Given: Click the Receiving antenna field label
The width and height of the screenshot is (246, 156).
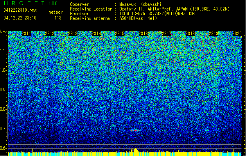Looking at the screenshot, I should pyautogui.click(x=90, y=18).
